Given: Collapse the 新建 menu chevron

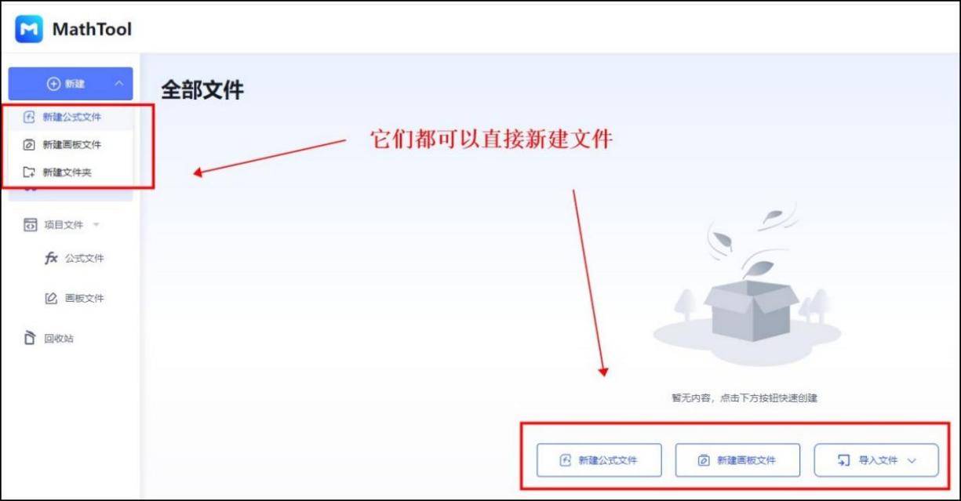Looking at the screenshot, I should pyautogui.click(x=118, y=83).
